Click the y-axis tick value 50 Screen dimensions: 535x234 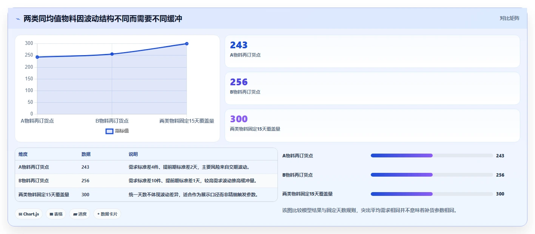(x=30, y=102)
